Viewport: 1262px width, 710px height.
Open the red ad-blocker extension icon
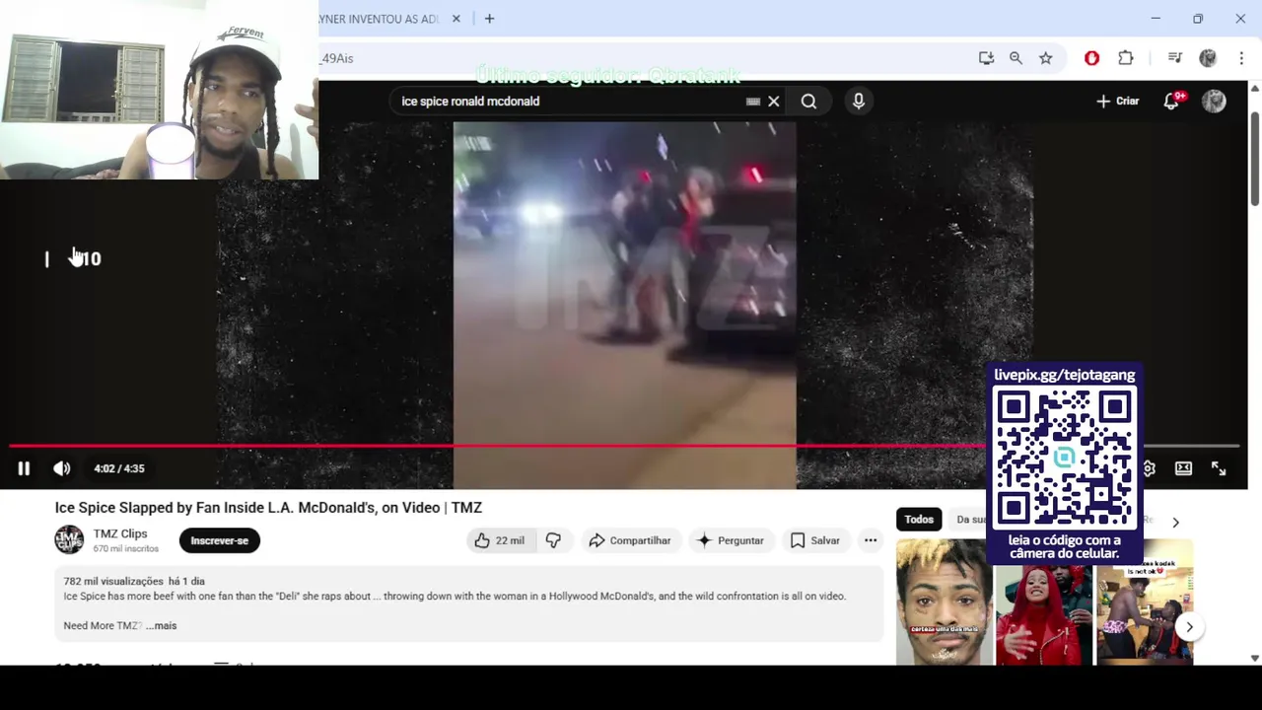coord(1091,58)
